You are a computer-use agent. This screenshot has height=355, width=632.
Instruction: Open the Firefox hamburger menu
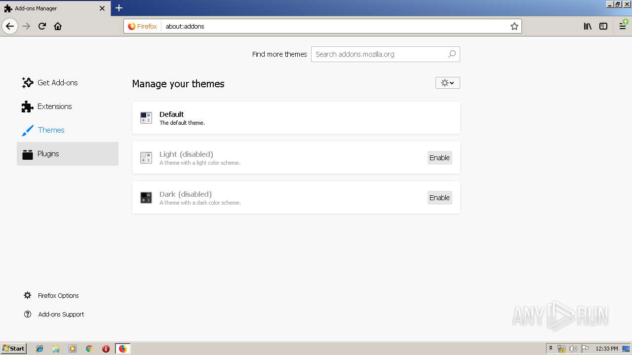tap(623, 26)
